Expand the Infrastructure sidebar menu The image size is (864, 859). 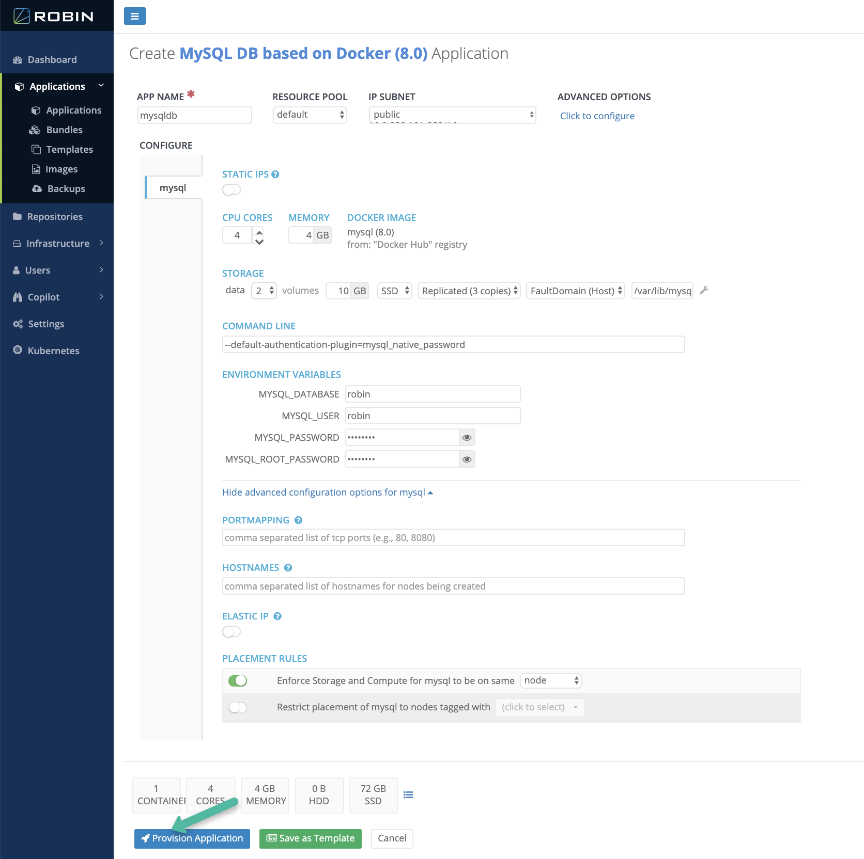(x=57, y=244)
